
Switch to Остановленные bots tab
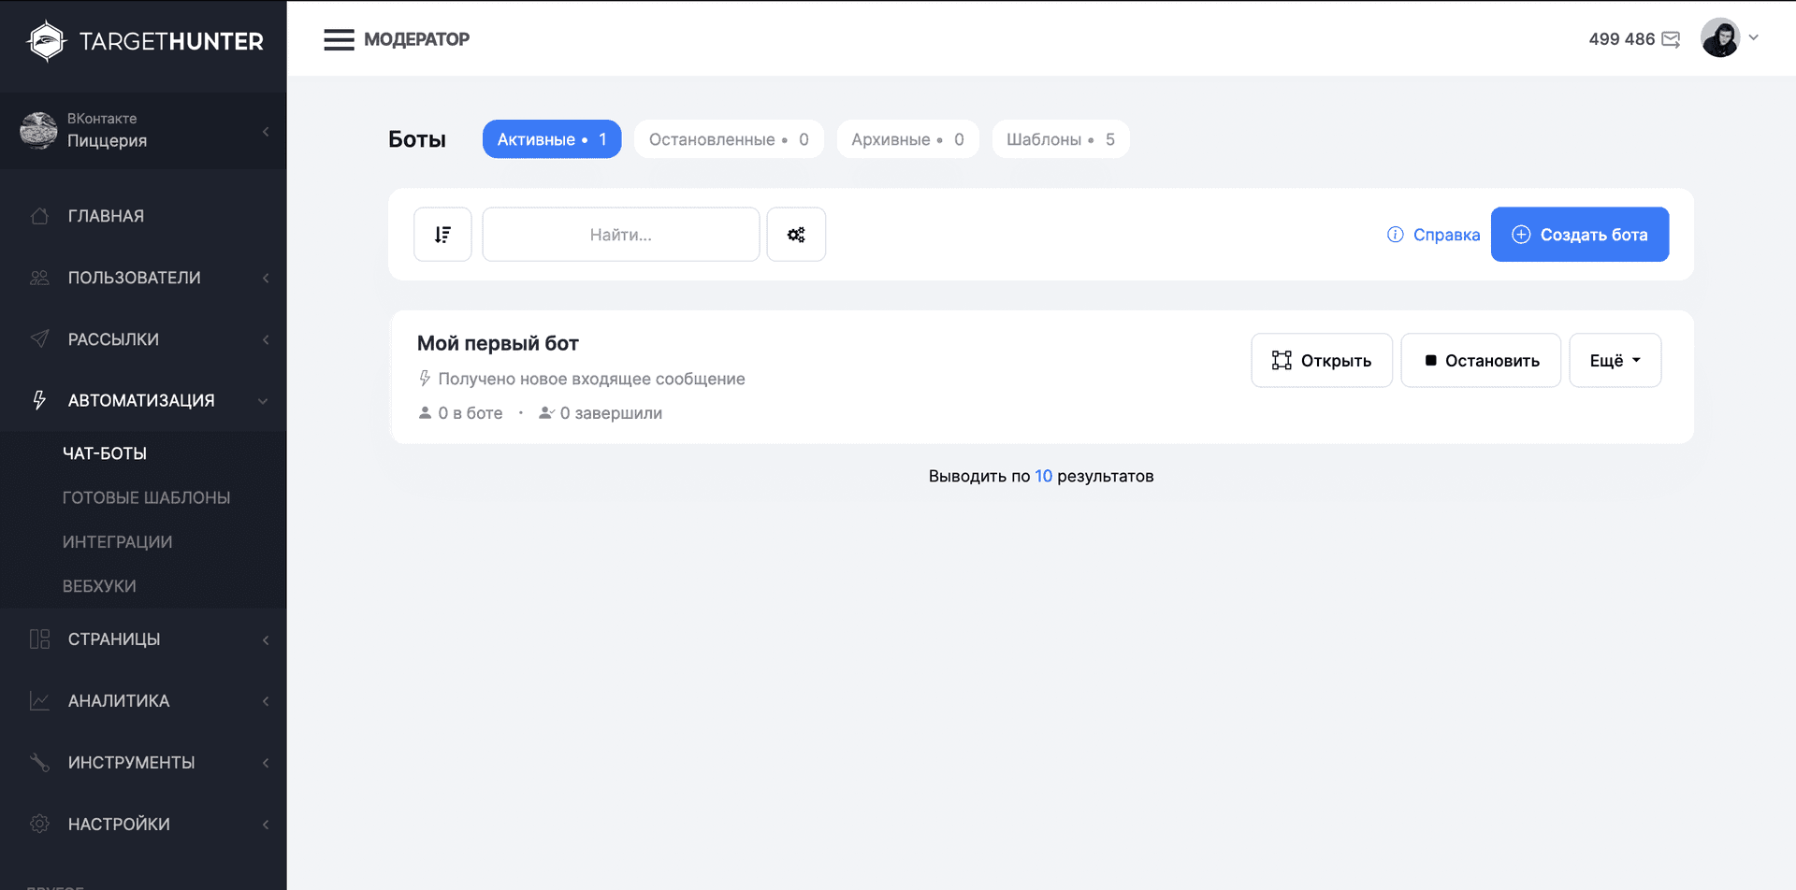click(x=728, y=139)
